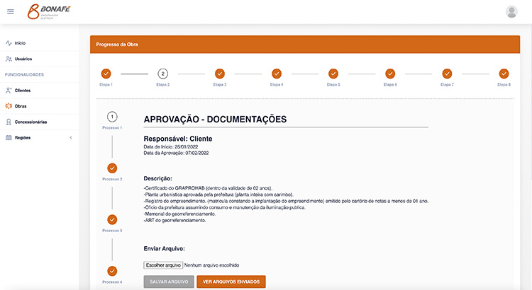Click the Etapa 5 label
The image size is (532, 290).
[x=333, y=85]
